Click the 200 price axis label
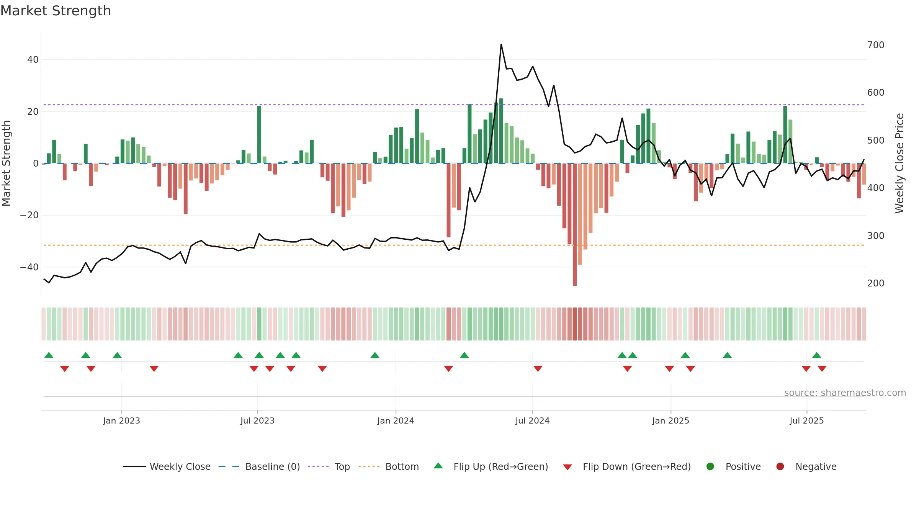Screen dimensions: 919x517 point(876,283)
